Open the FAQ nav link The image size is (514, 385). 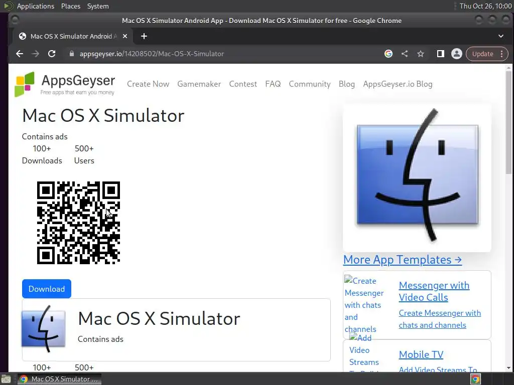273,84
